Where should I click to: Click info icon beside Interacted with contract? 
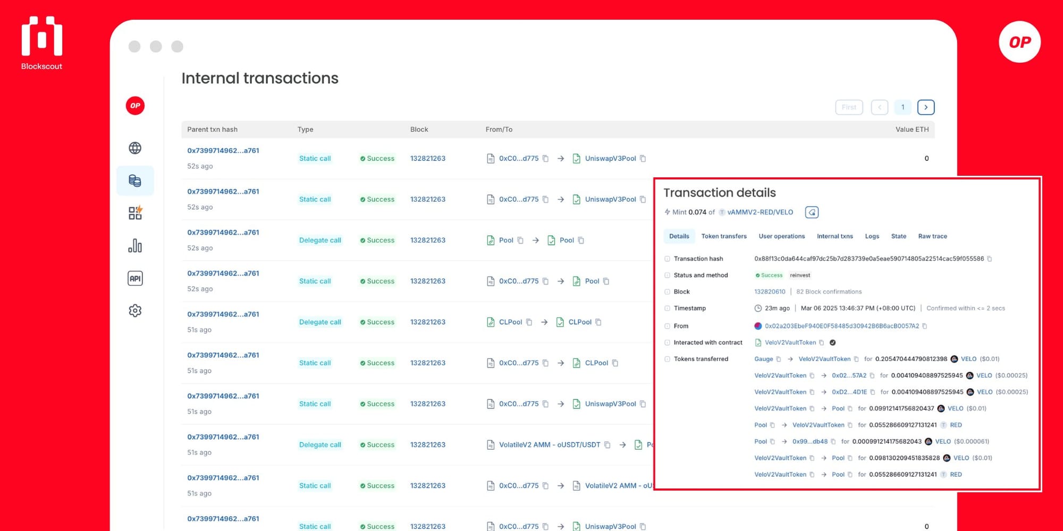[x=667, y=342]
